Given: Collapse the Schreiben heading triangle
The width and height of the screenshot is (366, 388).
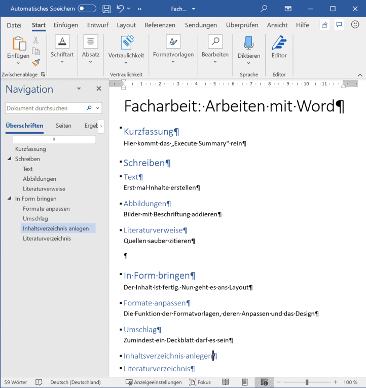Looking at the screenshot, I should (x=10, y=159).
